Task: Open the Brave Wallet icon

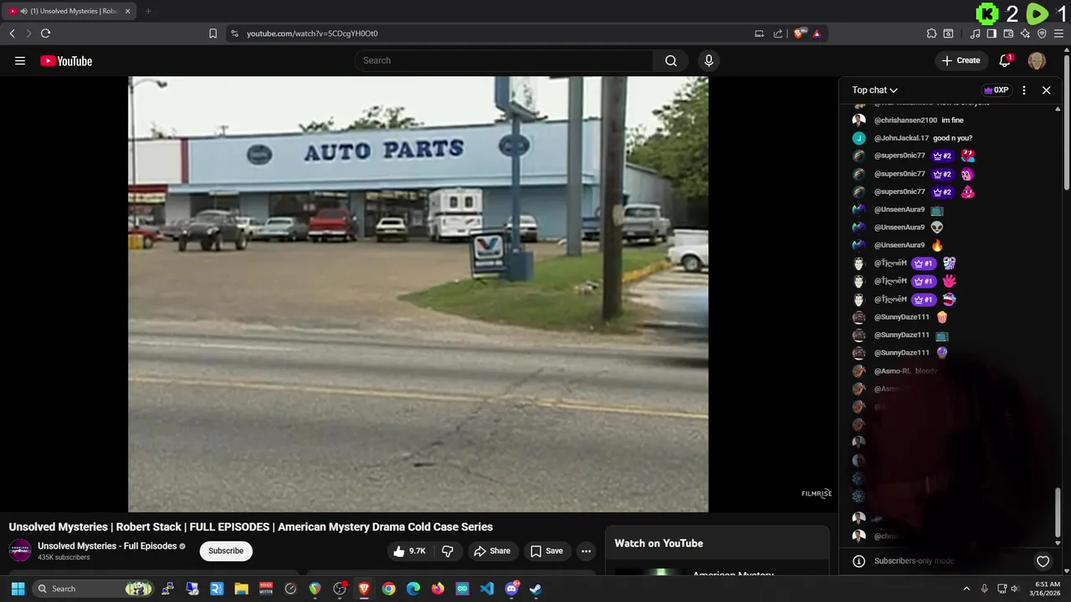Action: pyautogui.click(x=1008, y=33)
